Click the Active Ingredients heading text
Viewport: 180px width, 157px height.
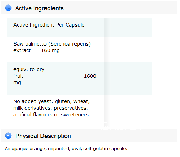pyautogui.click(x=39, y=8)
